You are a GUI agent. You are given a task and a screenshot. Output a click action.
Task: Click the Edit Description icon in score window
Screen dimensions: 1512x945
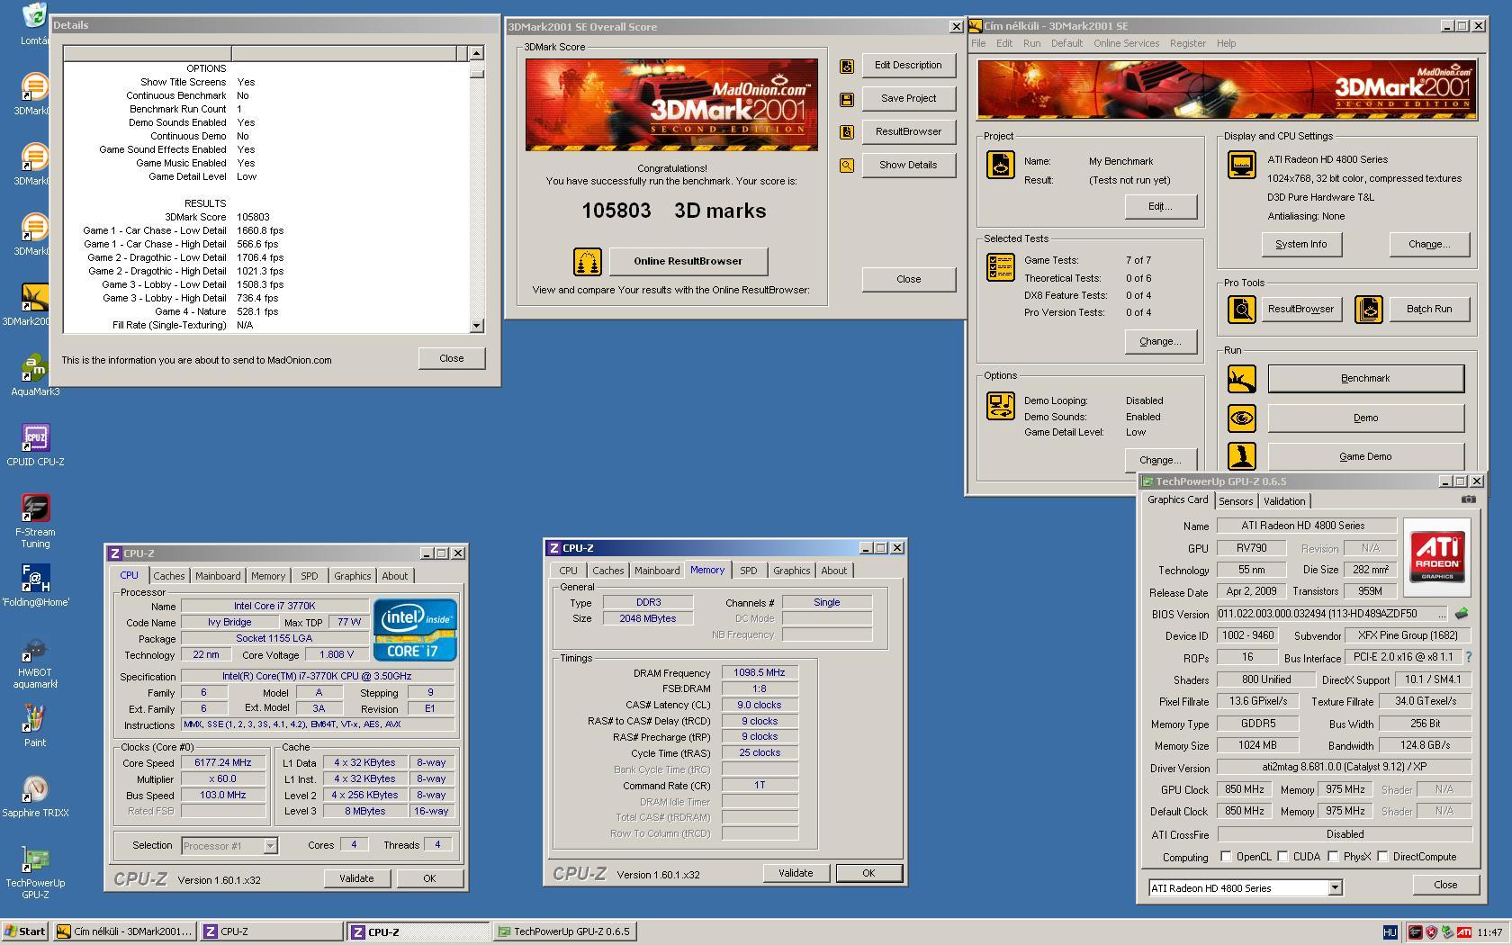click(847, 66)
